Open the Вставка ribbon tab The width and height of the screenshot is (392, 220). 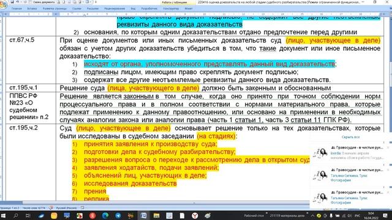point(32,9)
